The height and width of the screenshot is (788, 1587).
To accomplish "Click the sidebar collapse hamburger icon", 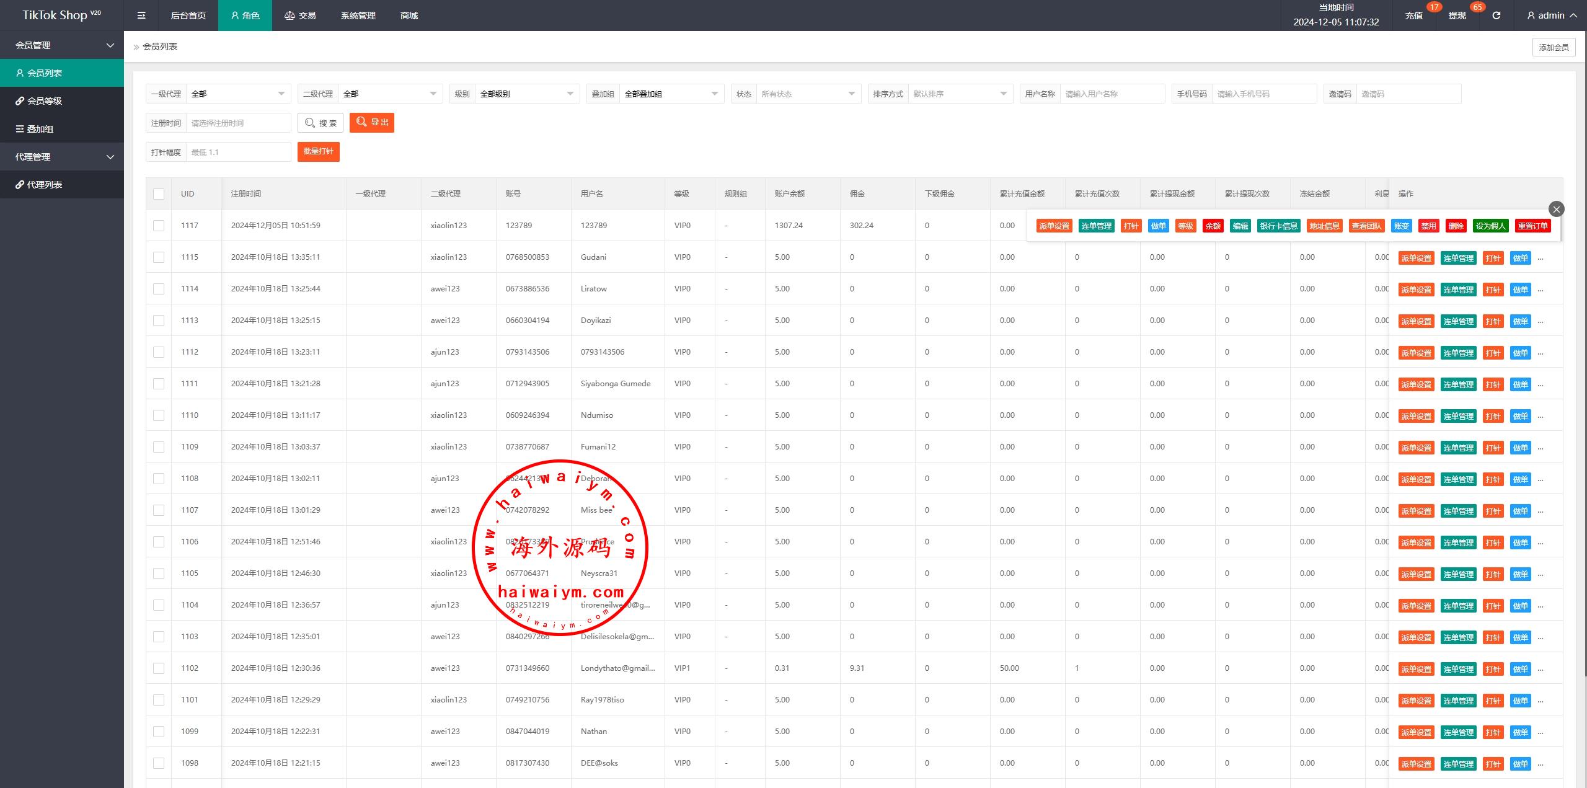I will point(141,15).
